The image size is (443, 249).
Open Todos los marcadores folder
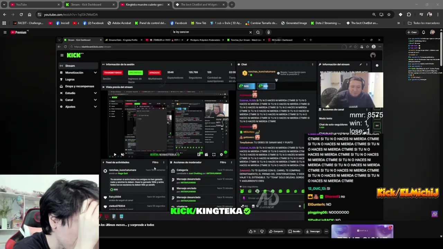pos(424,23)
